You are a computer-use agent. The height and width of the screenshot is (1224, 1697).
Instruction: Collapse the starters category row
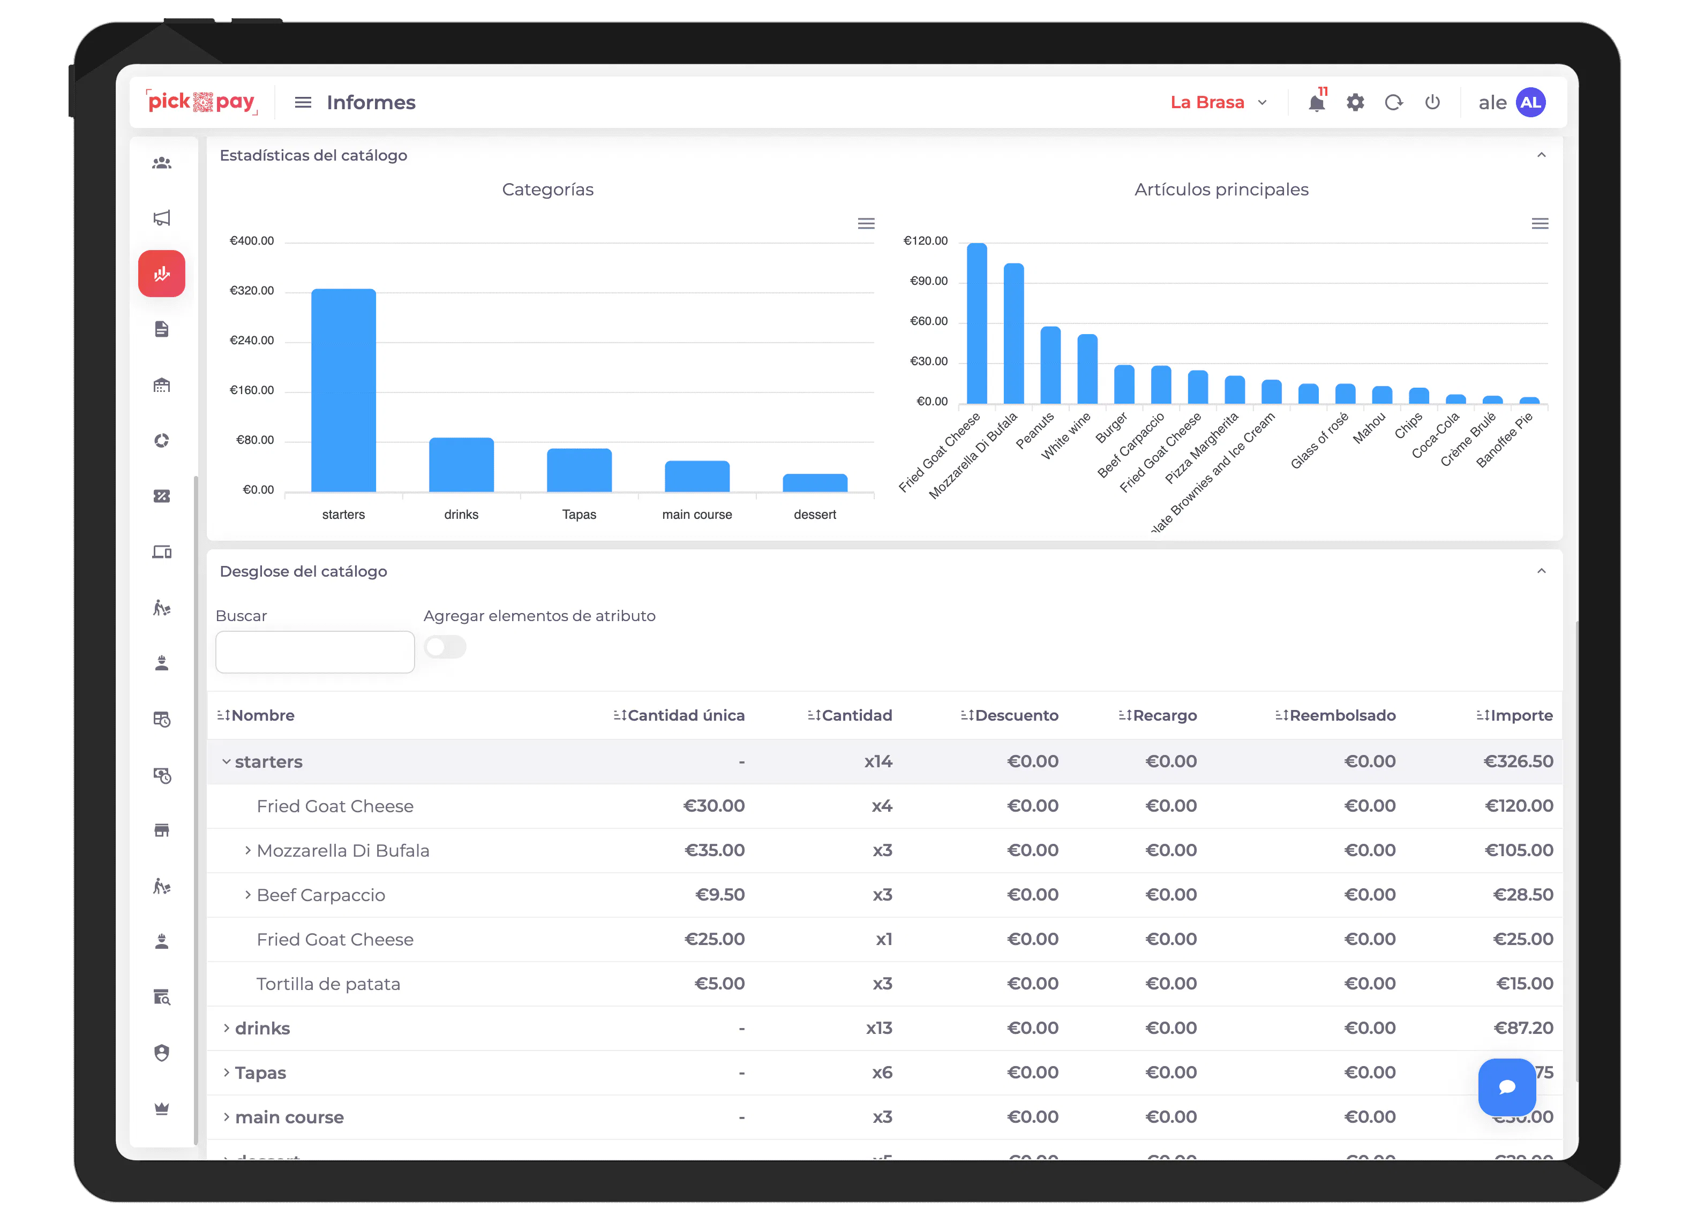226,762
